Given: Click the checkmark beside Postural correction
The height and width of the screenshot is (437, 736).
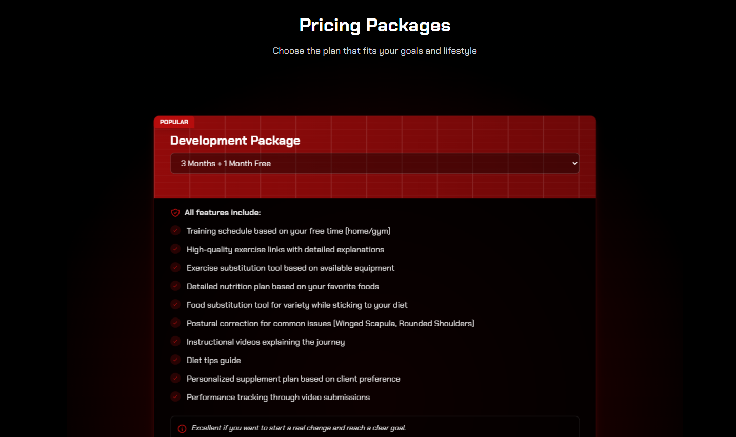Looking at the screenshot, I should point(175,323).
